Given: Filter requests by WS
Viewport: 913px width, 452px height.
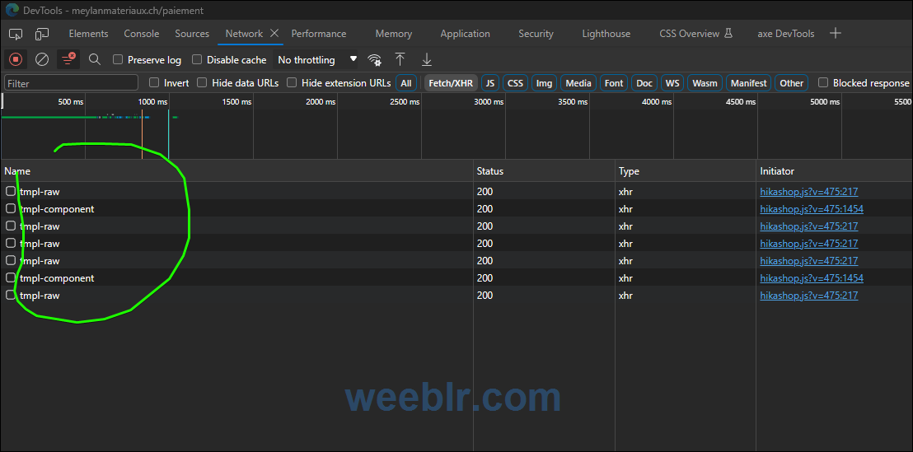Looking at the screenshot, I should pos(672,83).
